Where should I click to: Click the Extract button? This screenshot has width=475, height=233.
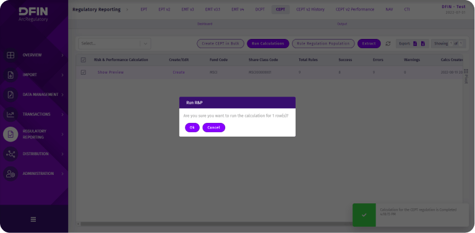coord(369,44)
